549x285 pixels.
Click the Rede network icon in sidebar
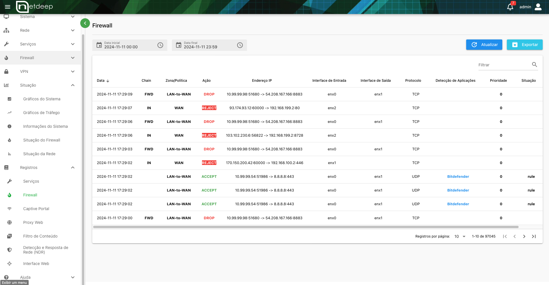click(x=6, y=30)
